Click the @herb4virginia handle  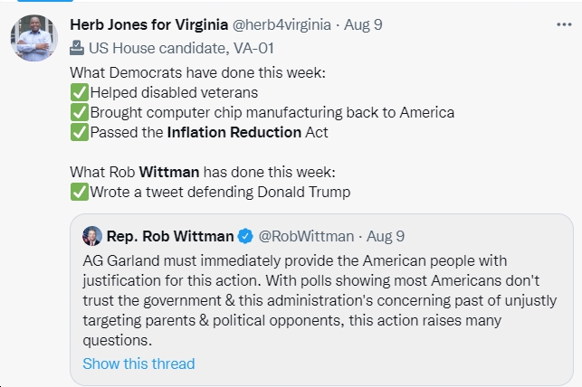(x=281, y=24)
